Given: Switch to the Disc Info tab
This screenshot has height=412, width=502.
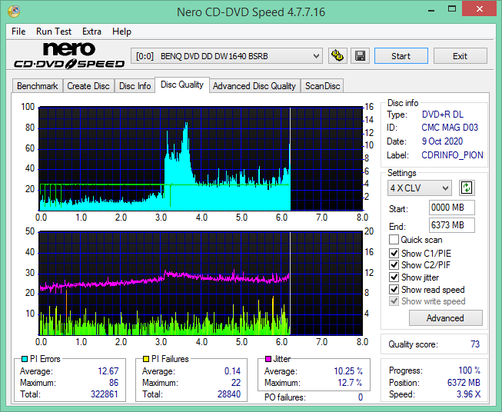Looking at the screenshot, I should coord(135,86).
